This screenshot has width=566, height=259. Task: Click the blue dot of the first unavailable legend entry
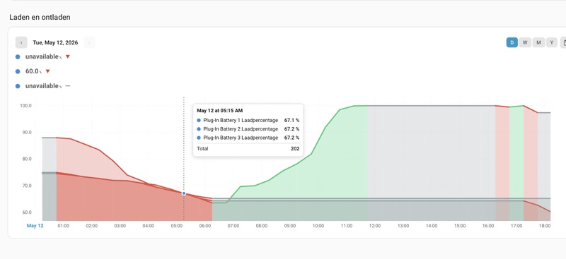(x=18, y=57)
